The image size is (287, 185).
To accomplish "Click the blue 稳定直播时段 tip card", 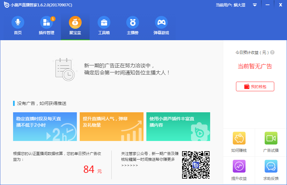I will 45,127.
